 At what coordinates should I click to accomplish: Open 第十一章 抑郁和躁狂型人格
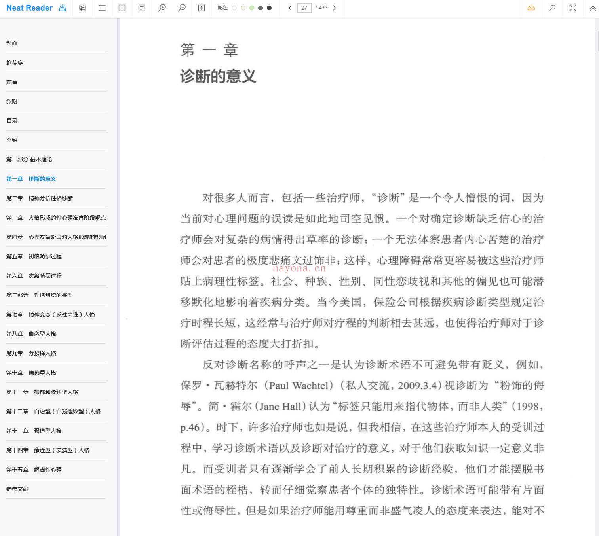coord(42,392)
